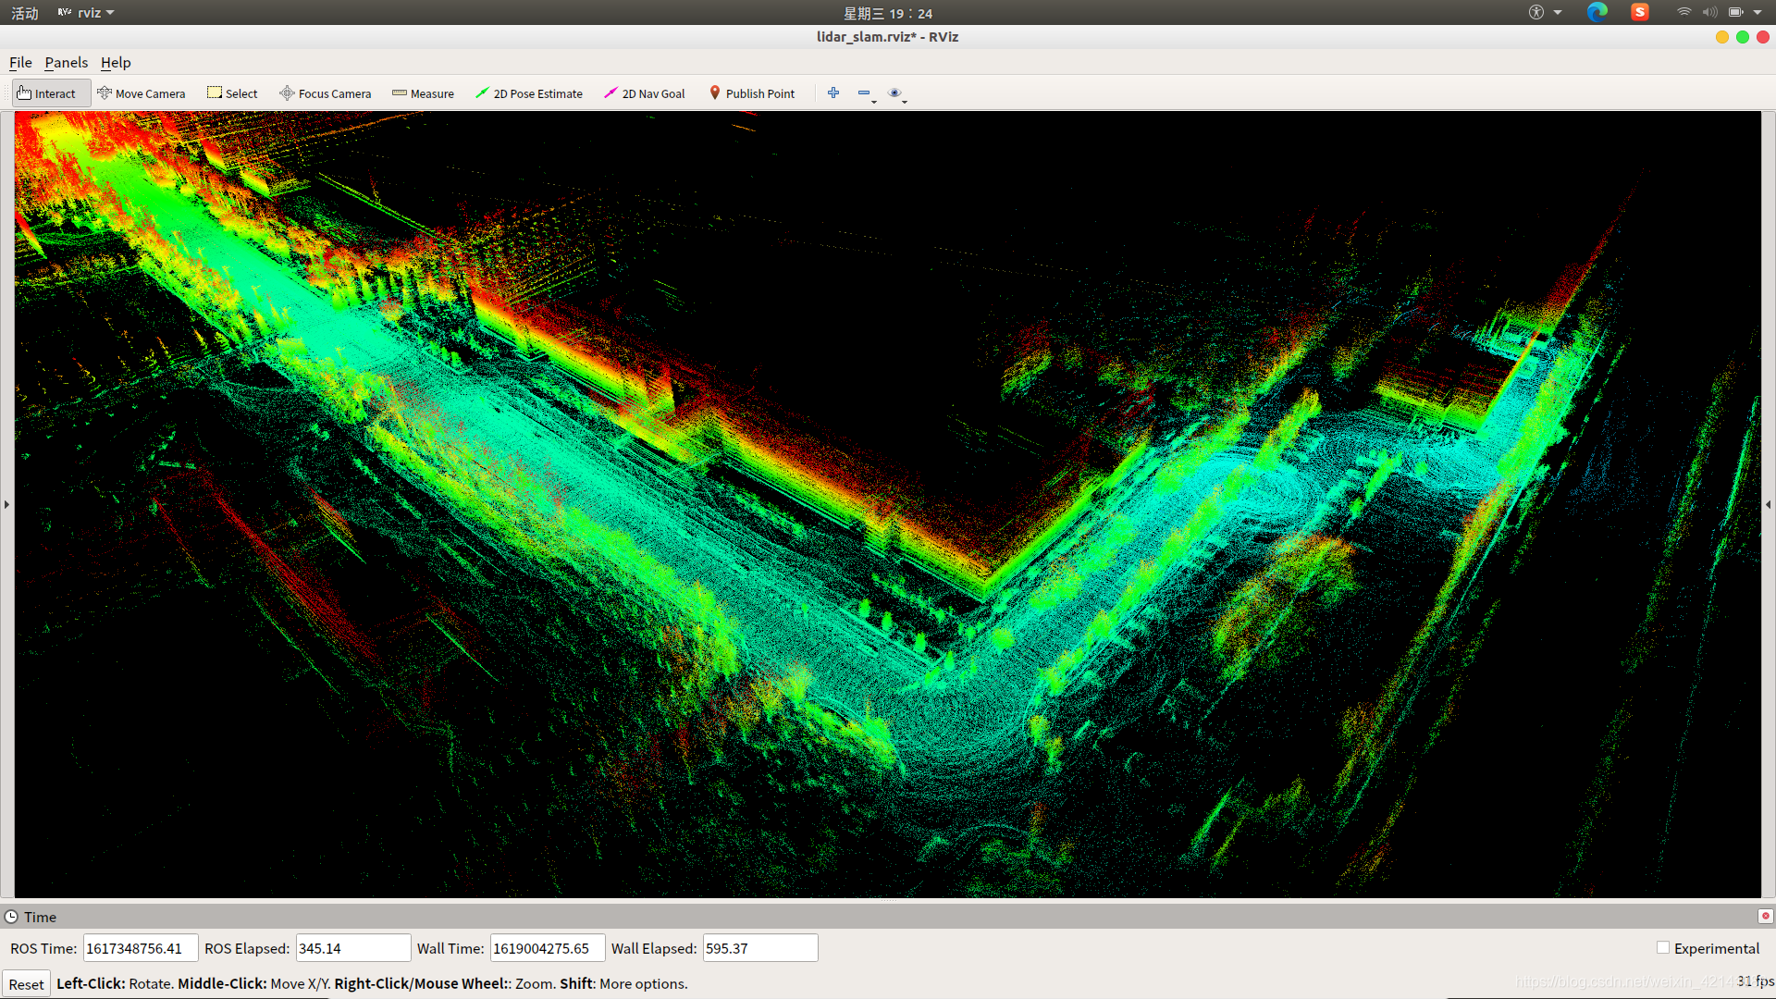This screenshot has height=999, width=1776.
Task: Select the Move Camera tool
Action: click(141, 93)
